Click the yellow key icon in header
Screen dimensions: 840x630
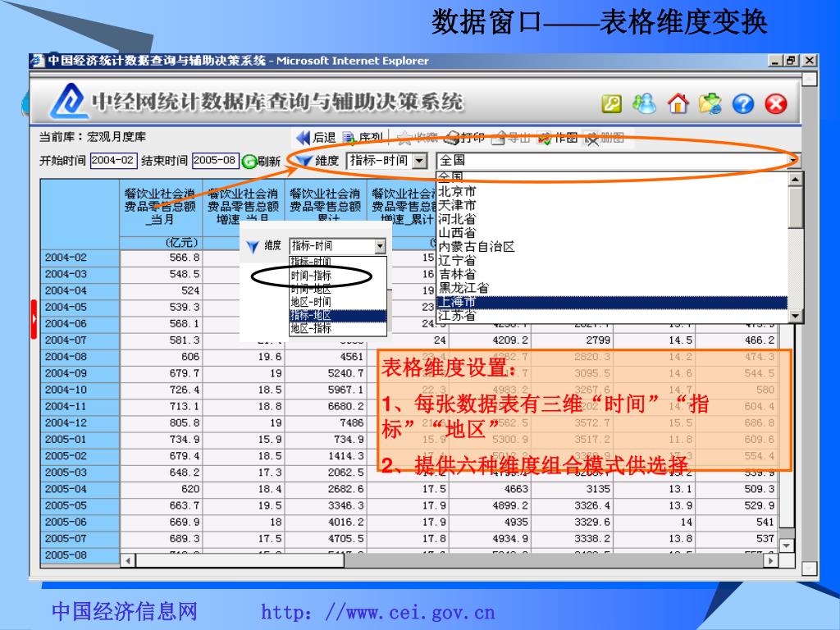point(612,103)
